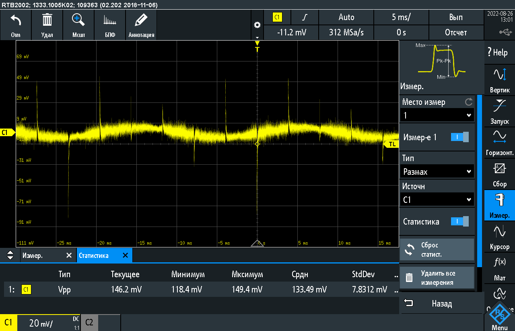Open the Тип dropdown showing Размах

point(437,172)
